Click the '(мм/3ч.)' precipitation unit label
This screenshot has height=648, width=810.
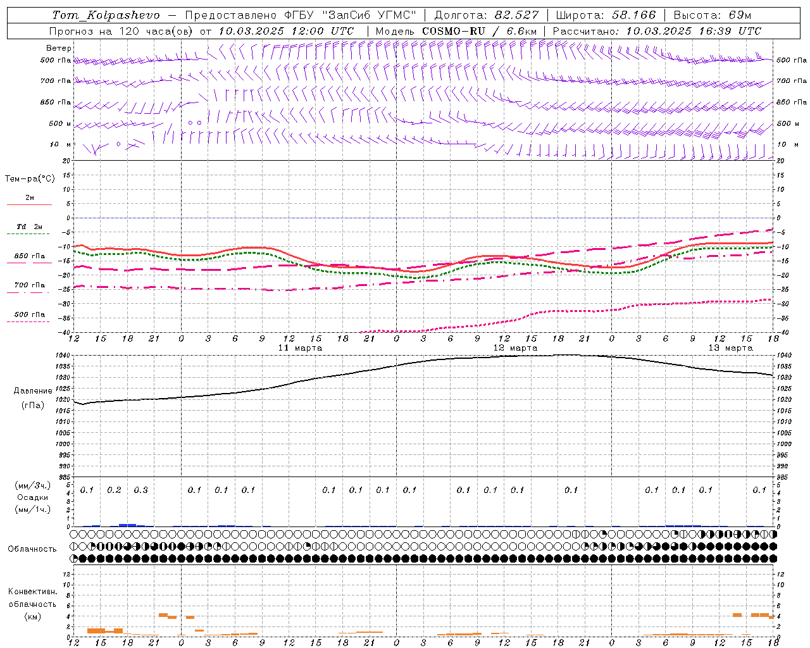pos(33,485)
